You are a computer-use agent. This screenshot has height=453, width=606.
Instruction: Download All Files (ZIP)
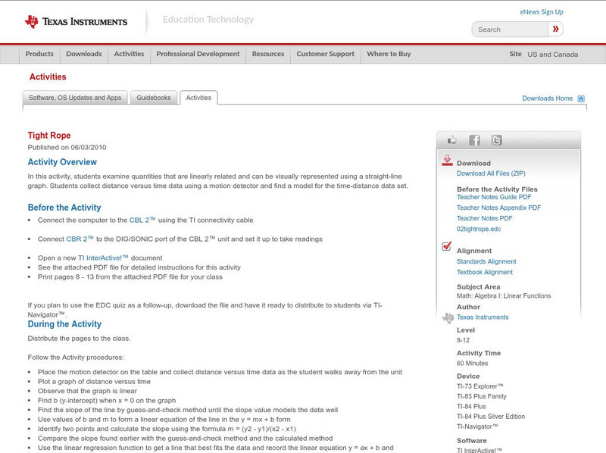[491, 173]
